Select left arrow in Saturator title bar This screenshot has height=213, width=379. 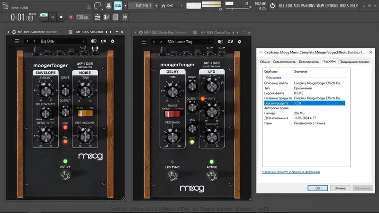(106, 32)
